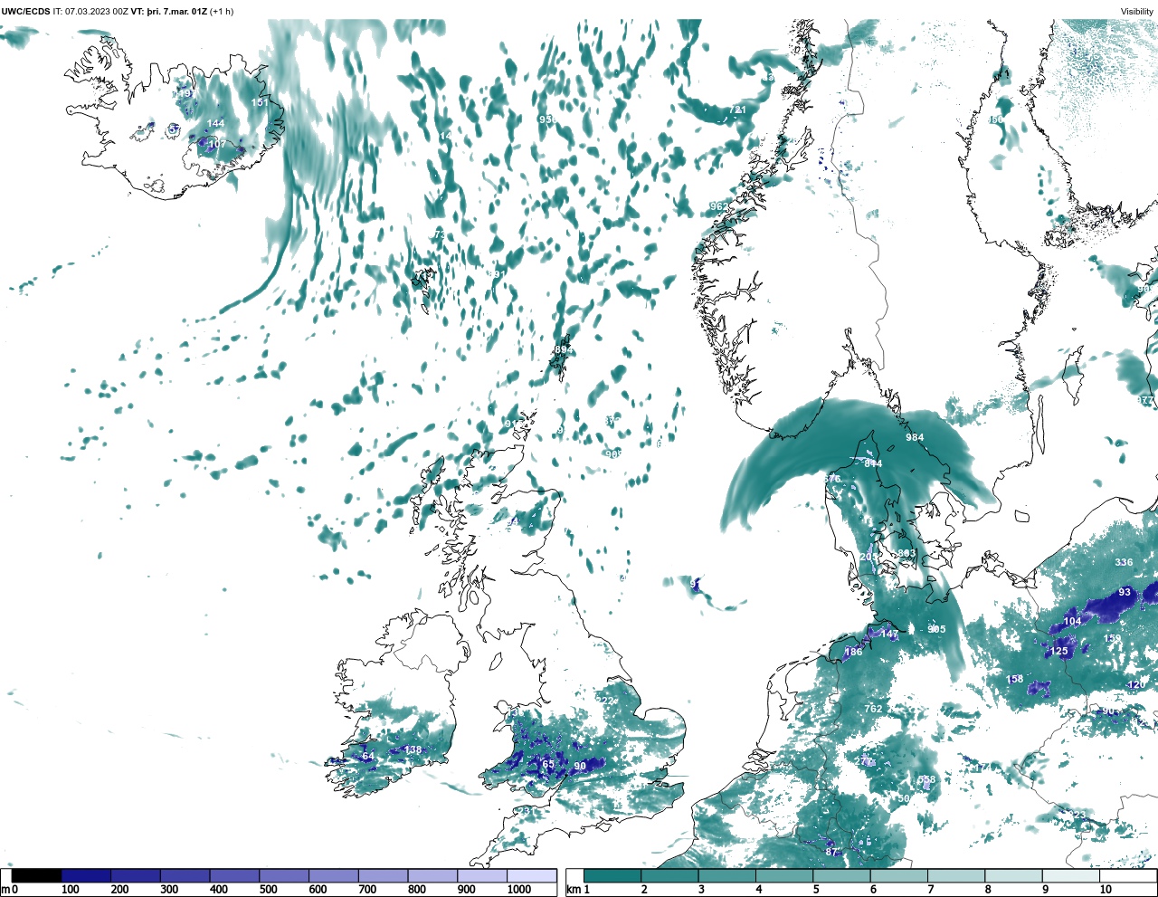Image resolution: width=1158 pixels, height=897 pixels.
Task: Click the 9–10 km lightest legend swatch
Action: [1070, 876]
